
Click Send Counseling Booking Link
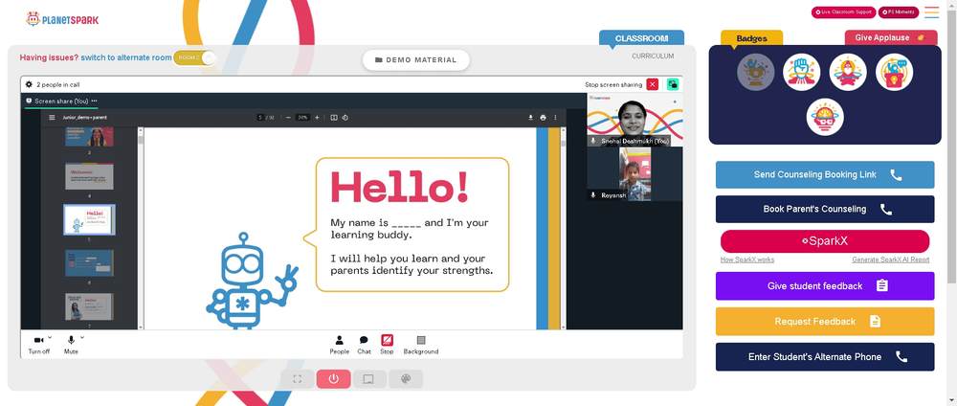tap(825, 174)
